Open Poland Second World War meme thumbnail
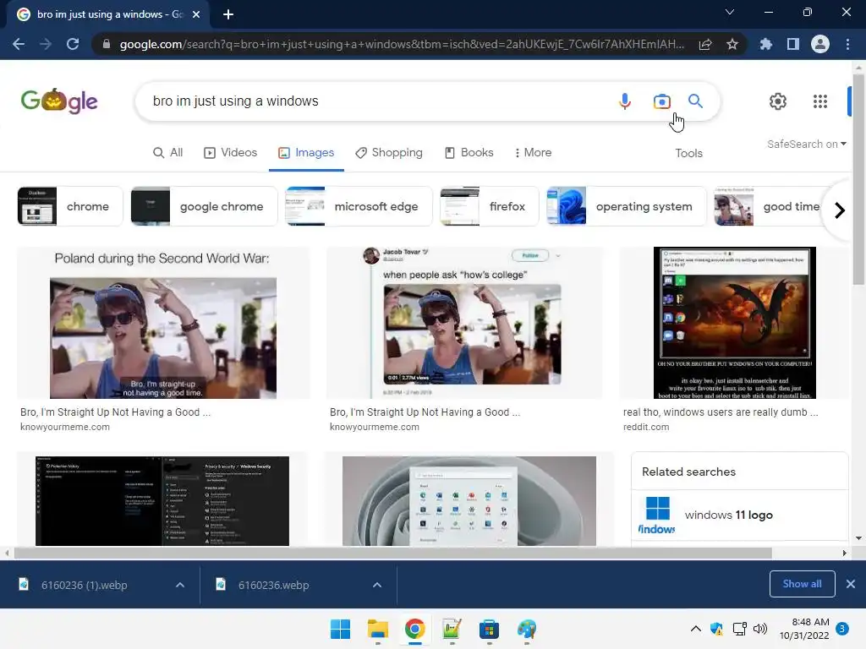The image size is (866, 649). click(163, 323)
